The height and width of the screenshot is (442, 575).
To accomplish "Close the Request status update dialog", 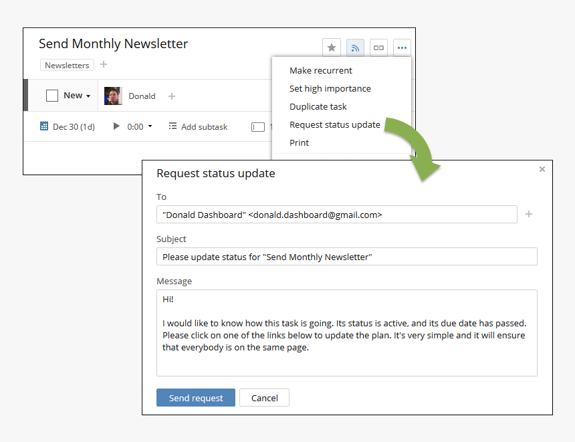I will pos(542,169).
